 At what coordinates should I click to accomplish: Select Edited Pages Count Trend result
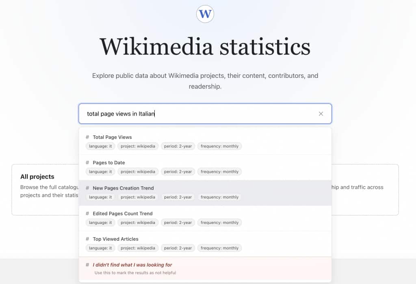click(x=205, y=218)
